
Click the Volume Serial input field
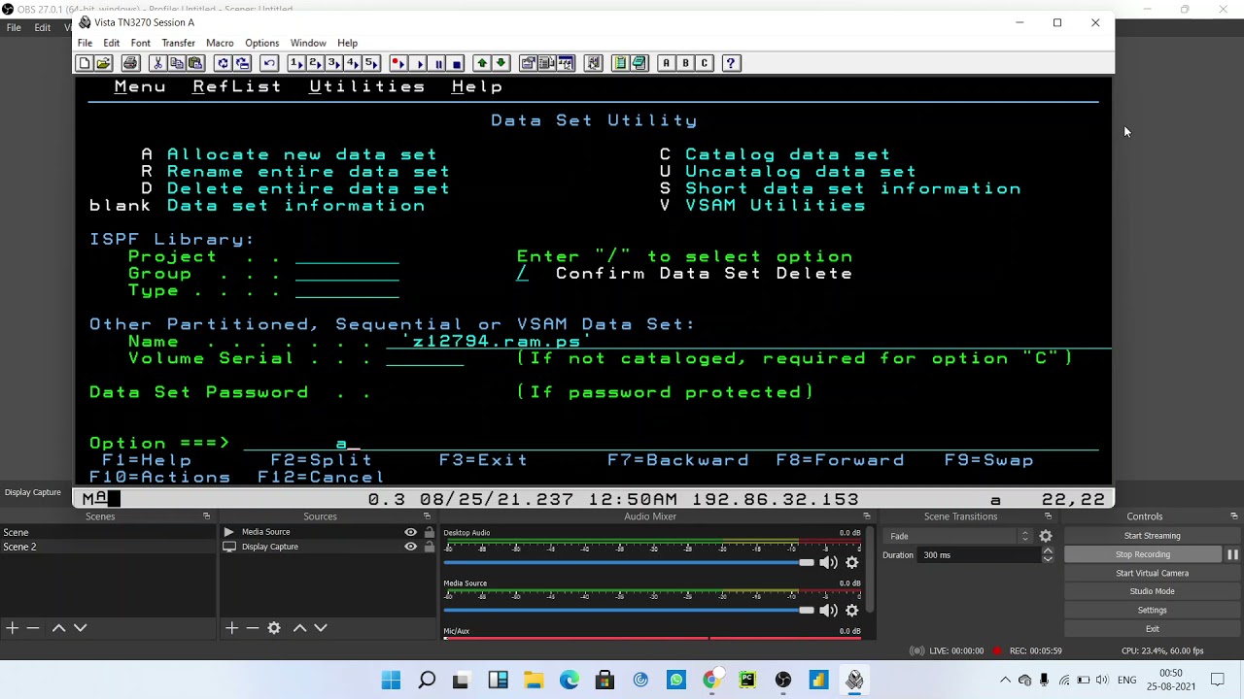(425, 358)
